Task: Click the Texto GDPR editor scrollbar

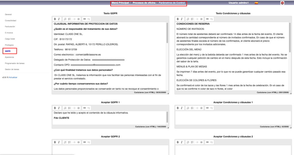Action: (167, 33)
